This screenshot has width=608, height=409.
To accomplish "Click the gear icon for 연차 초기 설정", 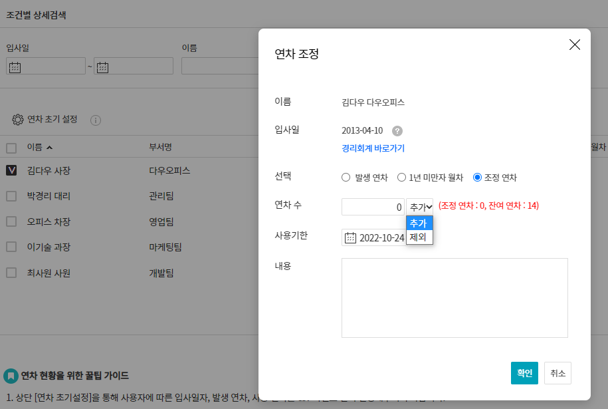I will [x=17, y=120].
